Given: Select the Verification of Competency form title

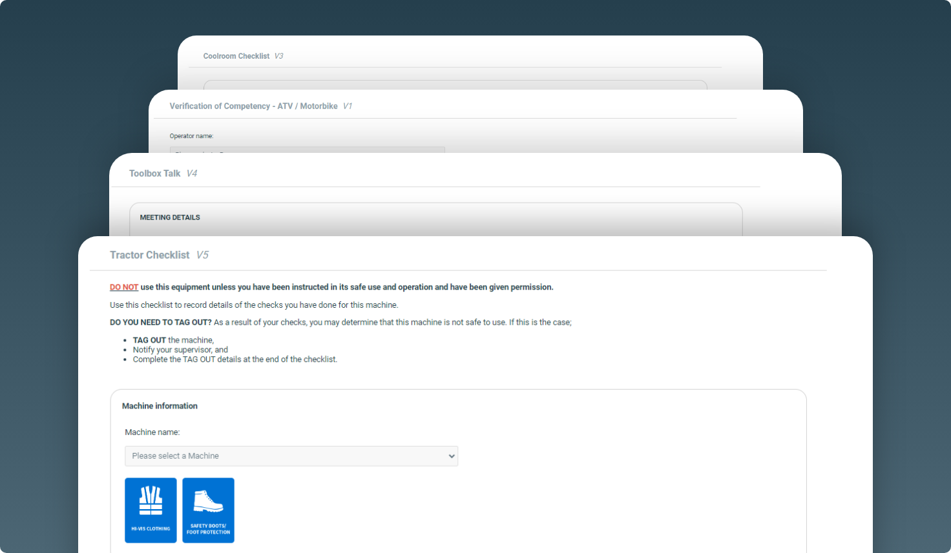Looking at the screenshot, I should 253,106.
